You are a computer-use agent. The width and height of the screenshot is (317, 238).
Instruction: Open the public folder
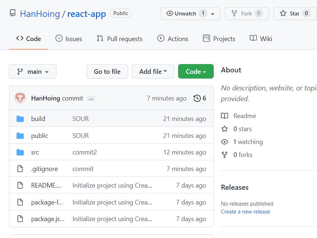coord(40,136)
